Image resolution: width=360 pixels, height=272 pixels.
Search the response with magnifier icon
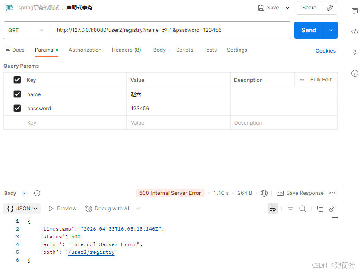[x=302, y=209]
